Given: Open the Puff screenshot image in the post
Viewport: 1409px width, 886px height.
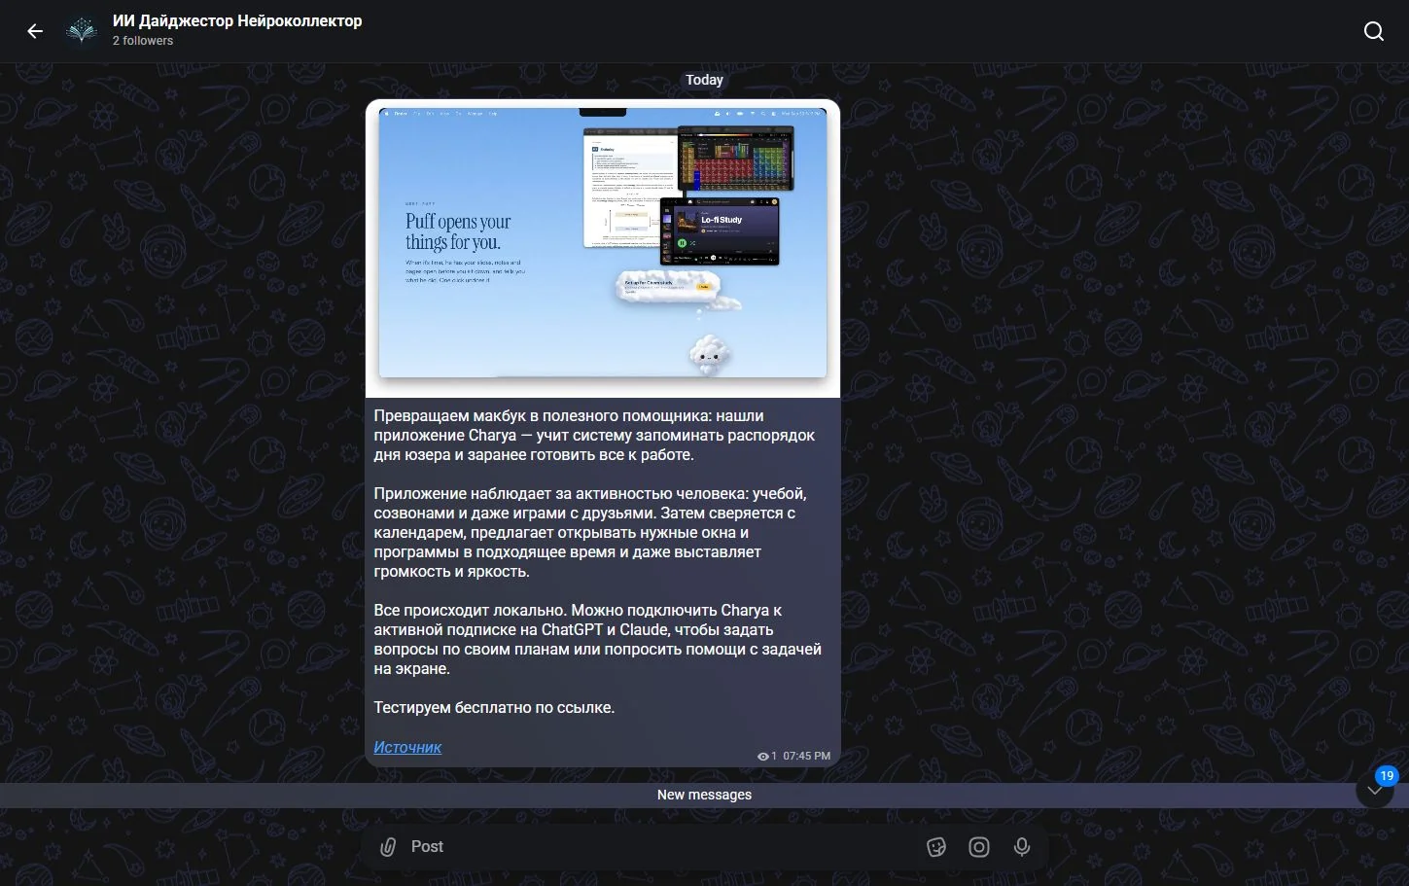Looking at the screenshot, I should (603, 249).
